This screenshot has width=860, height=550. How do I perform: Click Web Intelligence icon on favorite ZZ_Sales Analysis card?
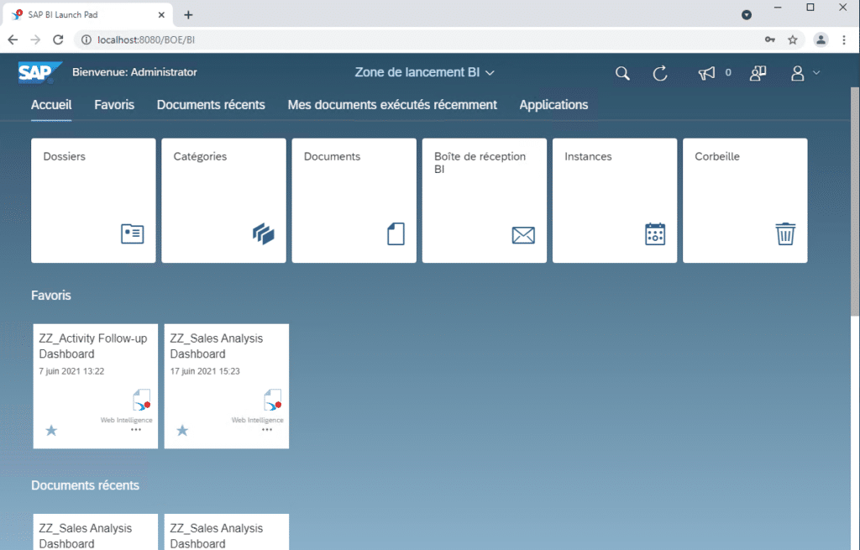pos(273,401)
